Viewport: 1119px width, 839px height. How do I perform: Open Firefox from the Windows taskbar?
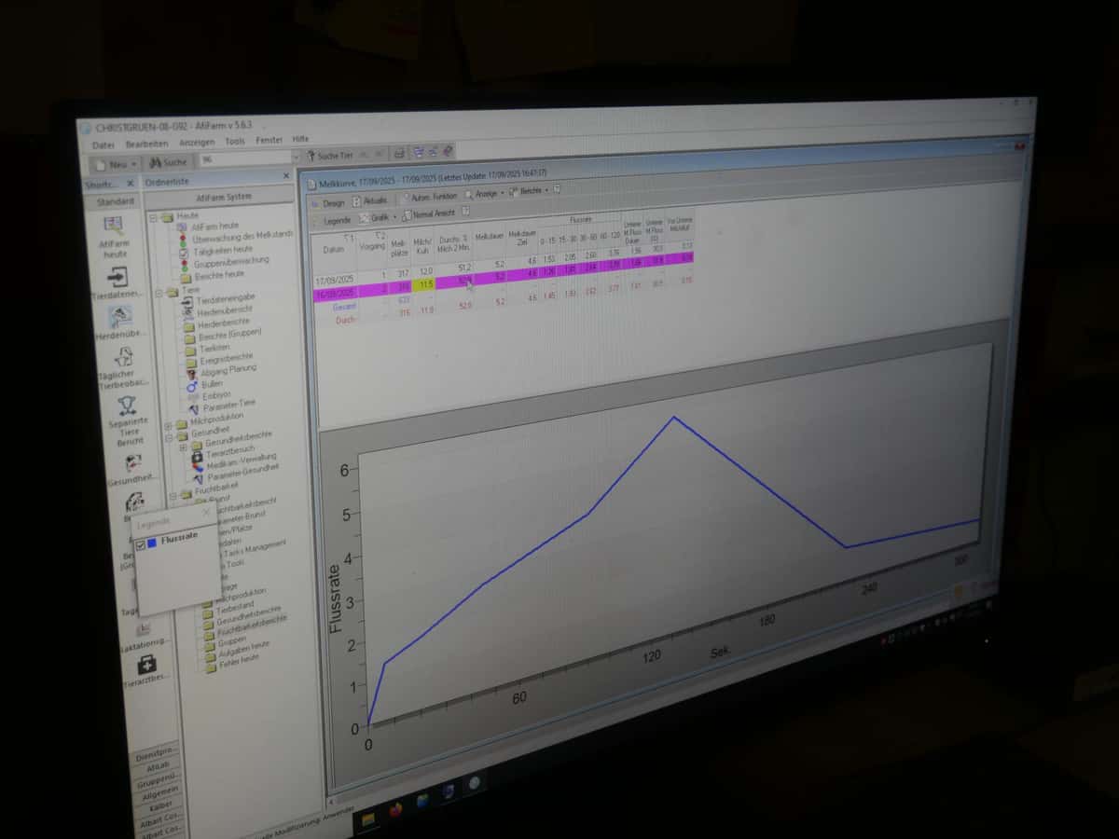(x=395, y=809)
